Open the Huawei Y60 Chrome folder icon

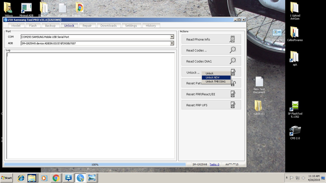point(80,9)
